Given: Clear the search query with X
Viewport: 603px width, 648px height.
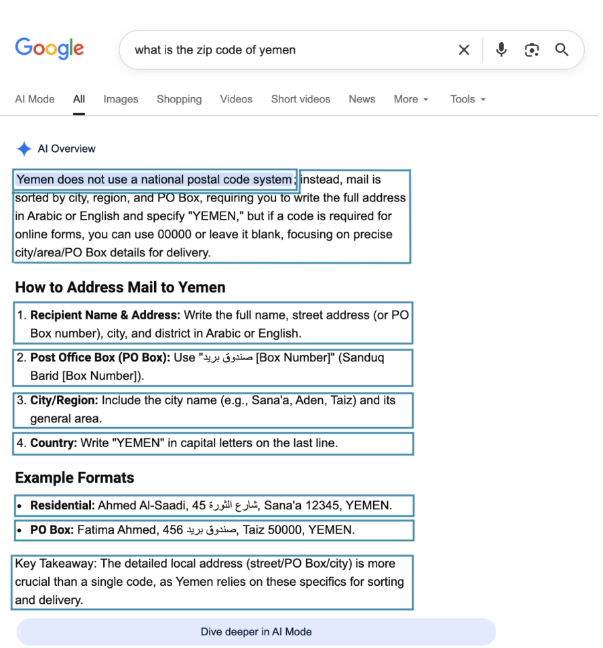Looking at the screenshot, I should 464,50.
